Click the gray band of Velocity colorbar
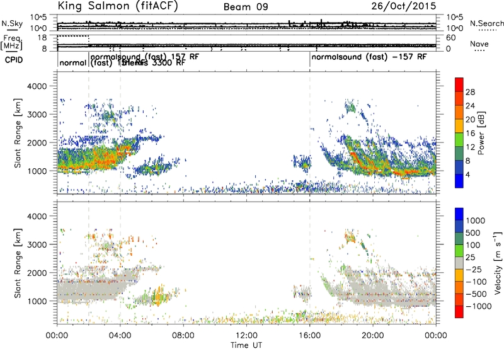Screen dimensions: 504x349 pos(459,263)
